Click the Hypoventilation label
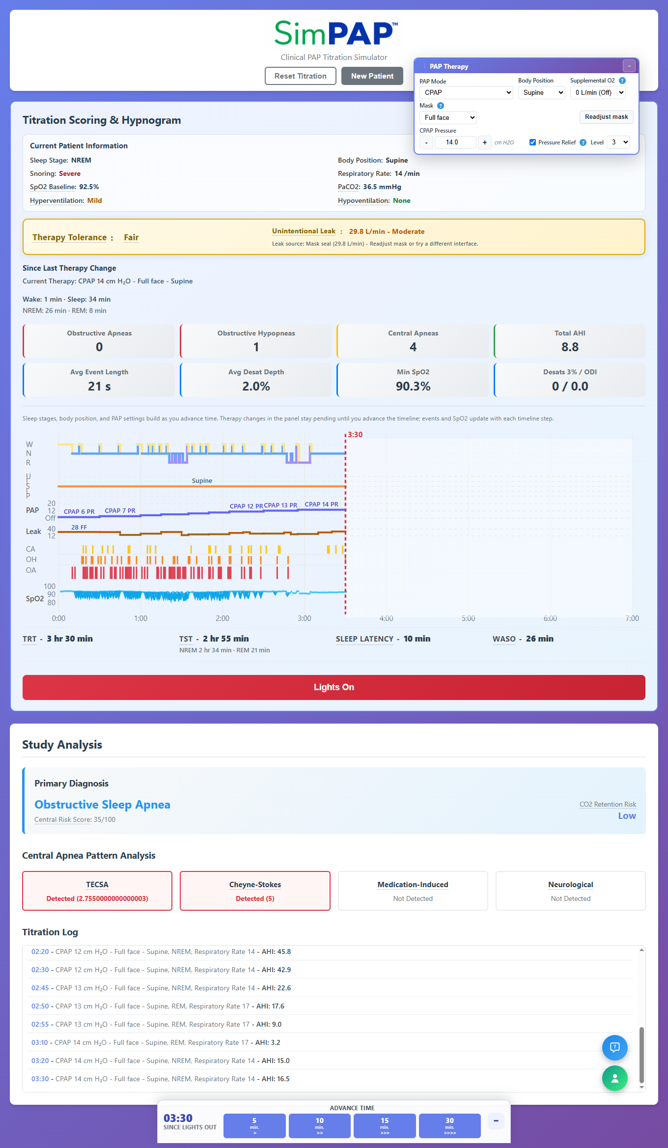Screen dimensions: 668x1148 click(x=364, y=200)
